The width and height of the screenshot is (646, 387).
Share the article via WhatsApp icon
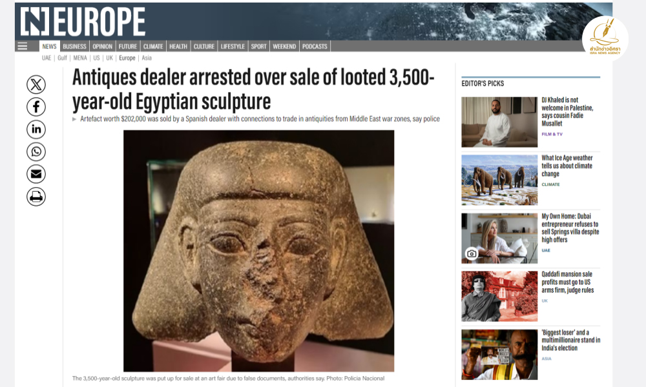pyautogui.click(x=36, y=152)
